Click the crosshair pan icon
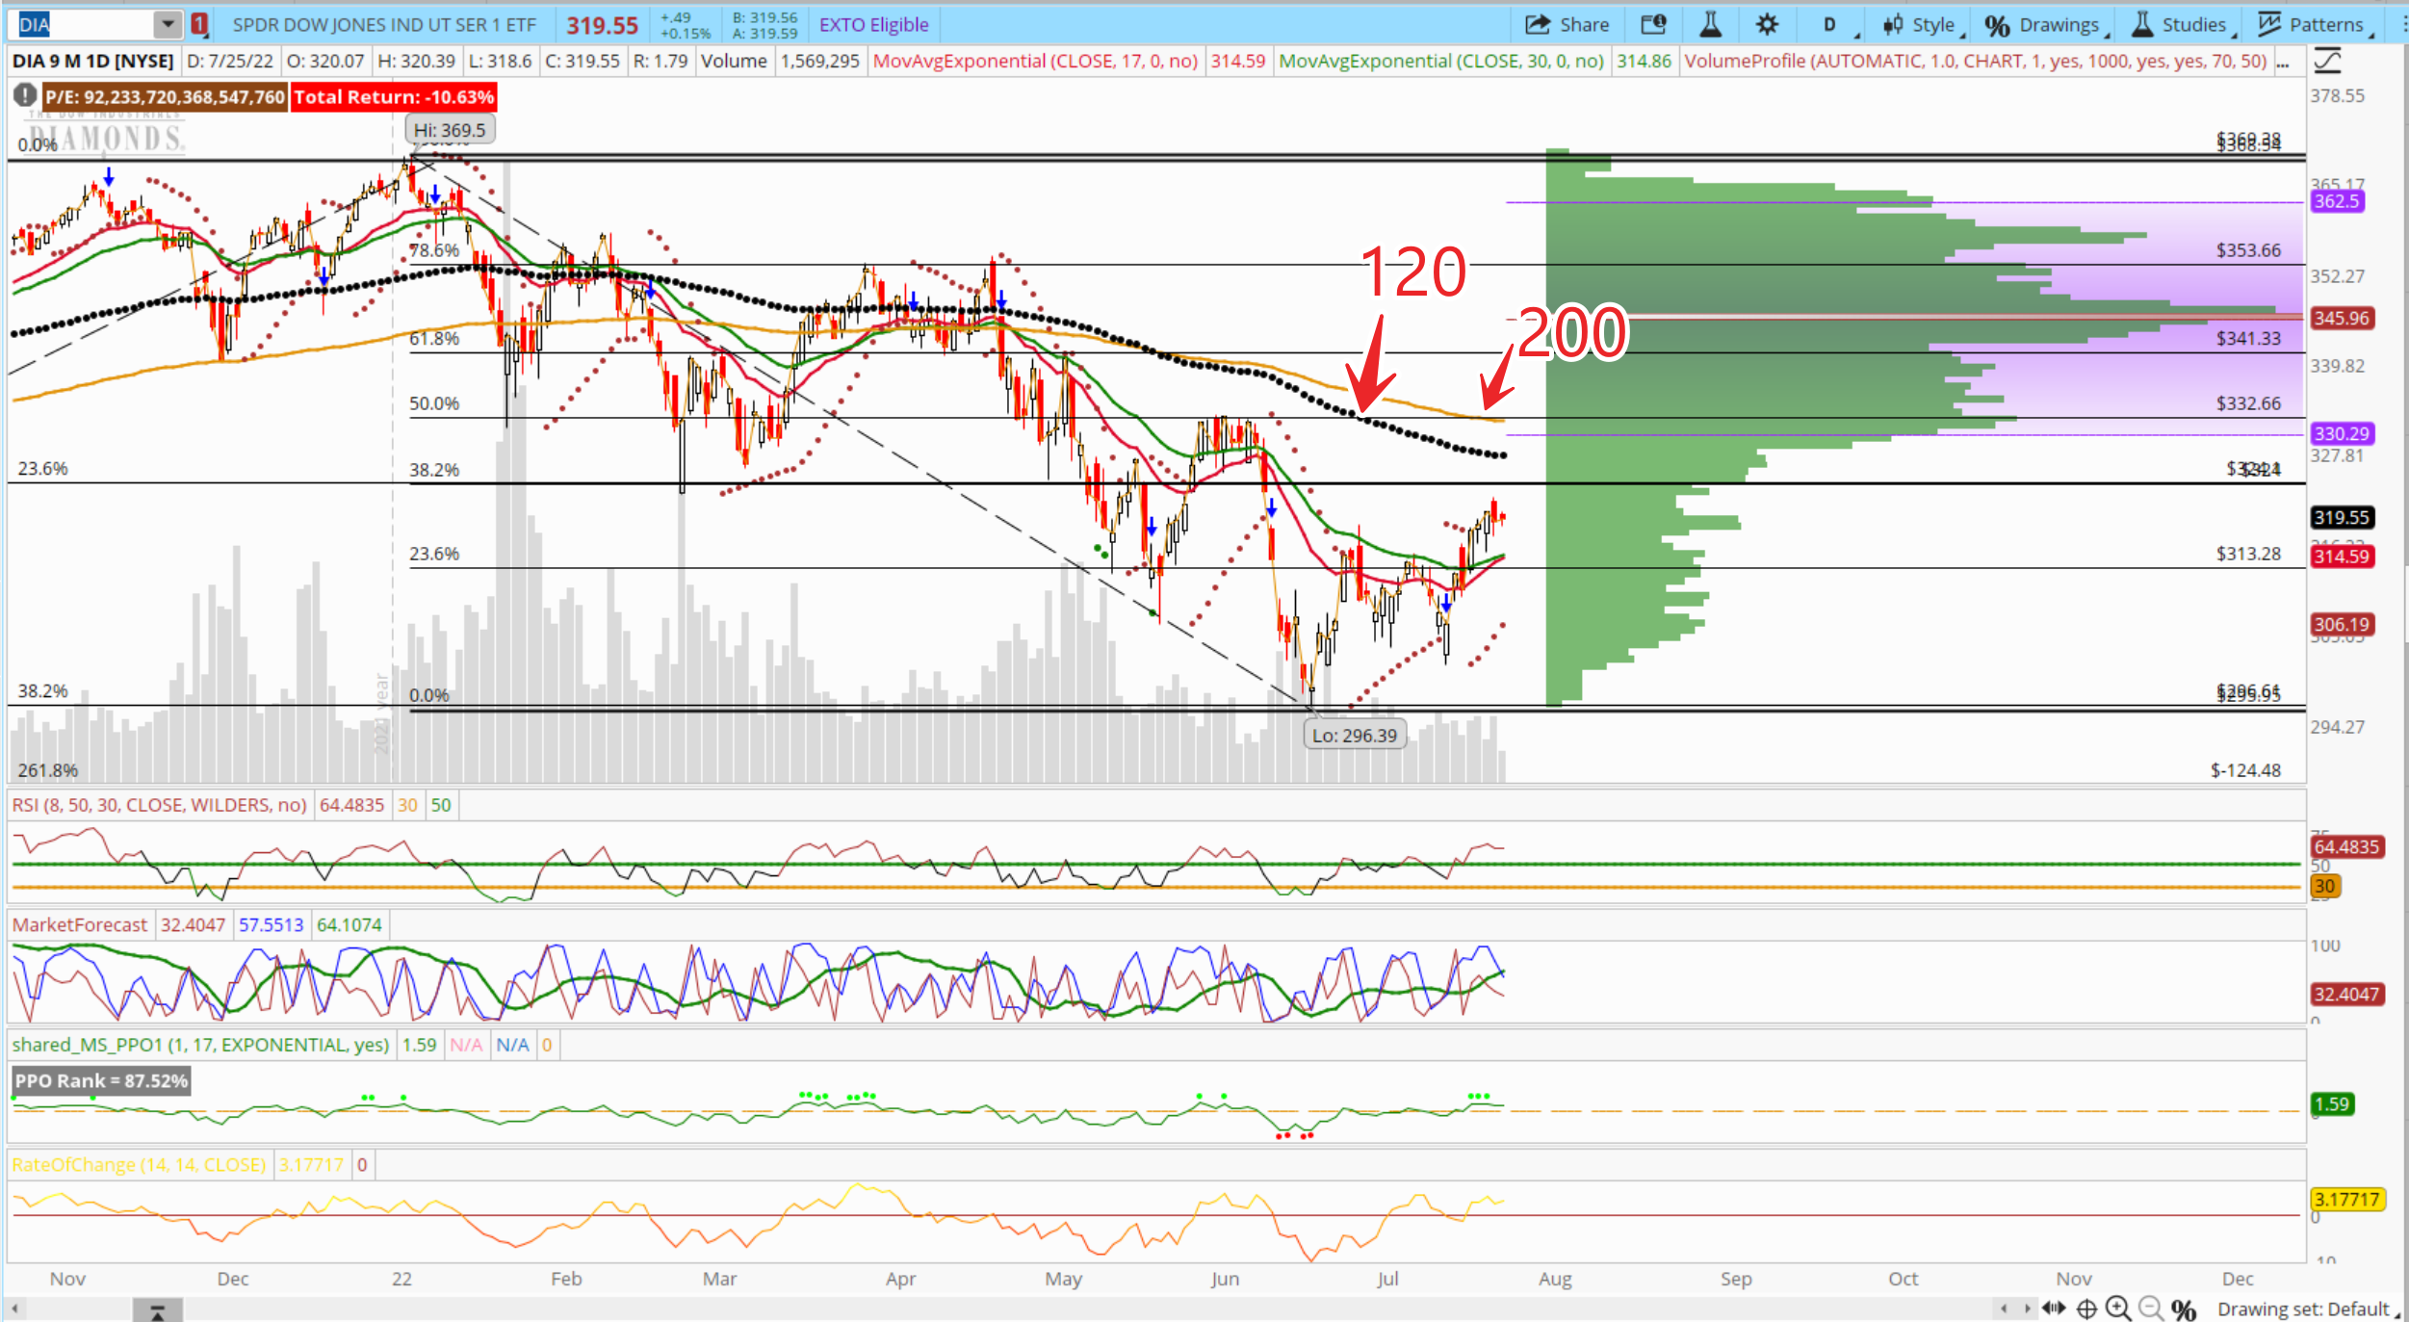This screenshot has height=1322, width=2409. pos(2086,1309)
